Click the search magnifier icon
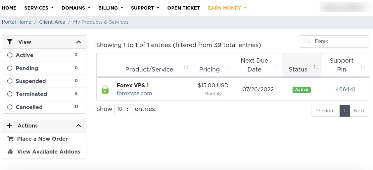 click(307, 41)
